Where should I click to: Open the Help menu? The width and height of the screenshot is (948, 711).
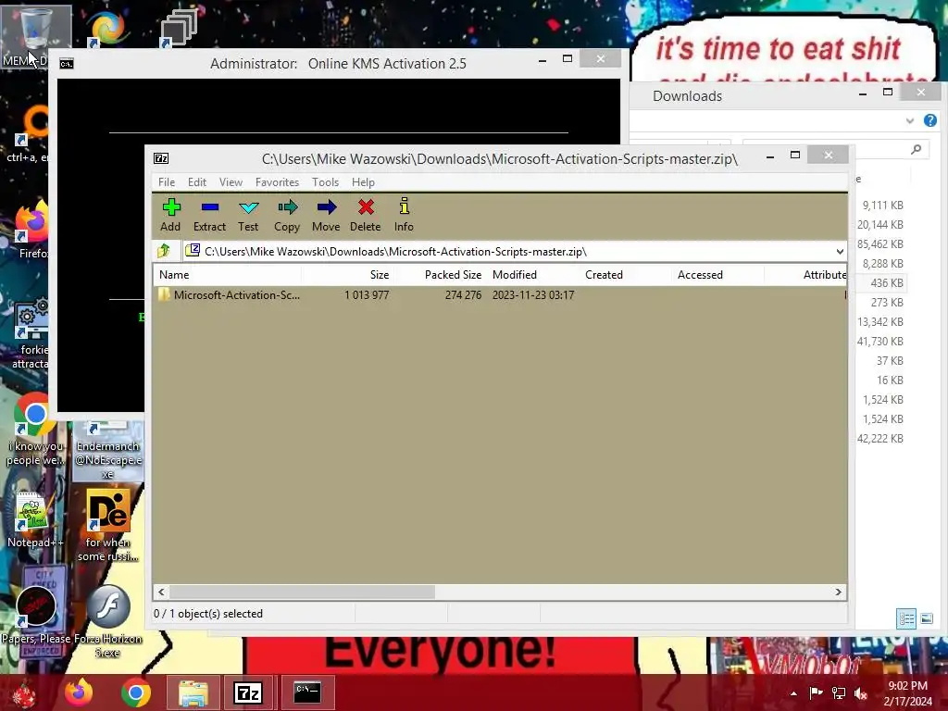[363, 182]
